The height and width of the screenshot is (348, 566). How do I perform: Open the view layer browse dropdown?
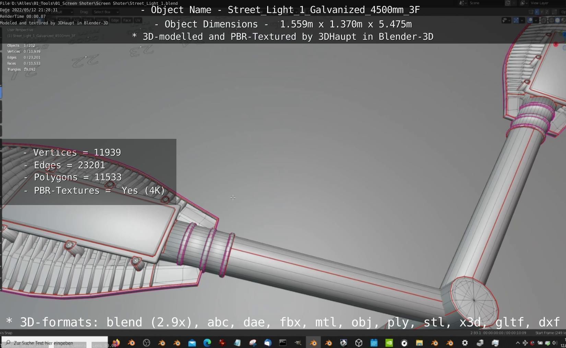[x=523, y=3]
